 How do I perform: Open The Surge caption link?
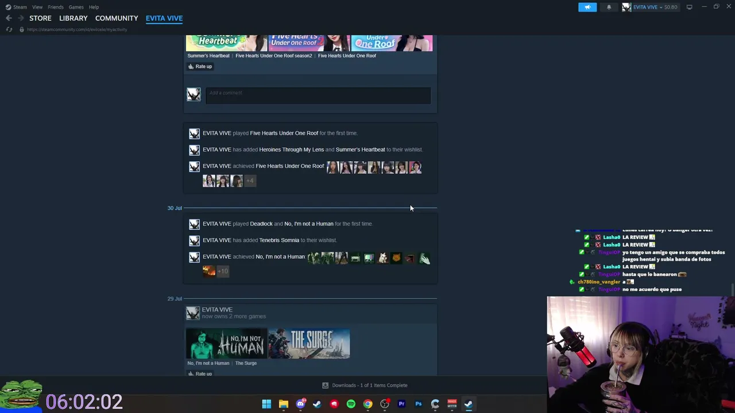coord(246,363)
